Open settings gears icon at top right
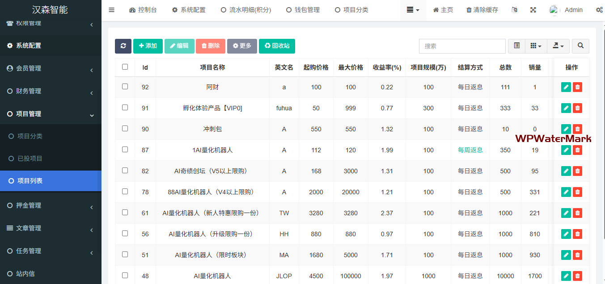The width and height of the screenshot is (605, 284). click(x=599, y=10)
